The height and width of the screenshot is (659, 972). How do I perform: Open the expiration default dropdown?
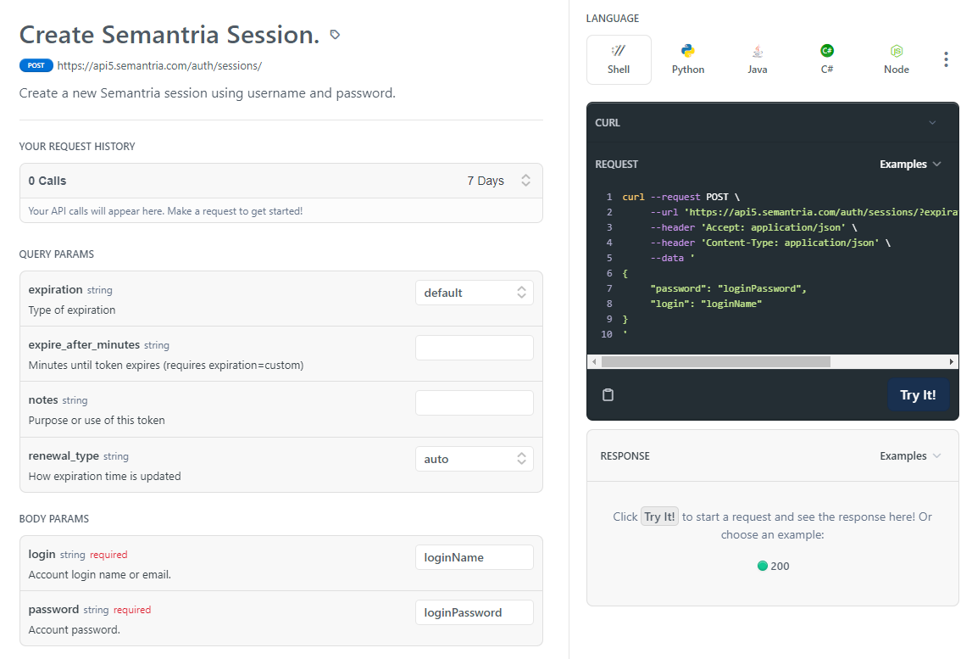click(475, 293)
